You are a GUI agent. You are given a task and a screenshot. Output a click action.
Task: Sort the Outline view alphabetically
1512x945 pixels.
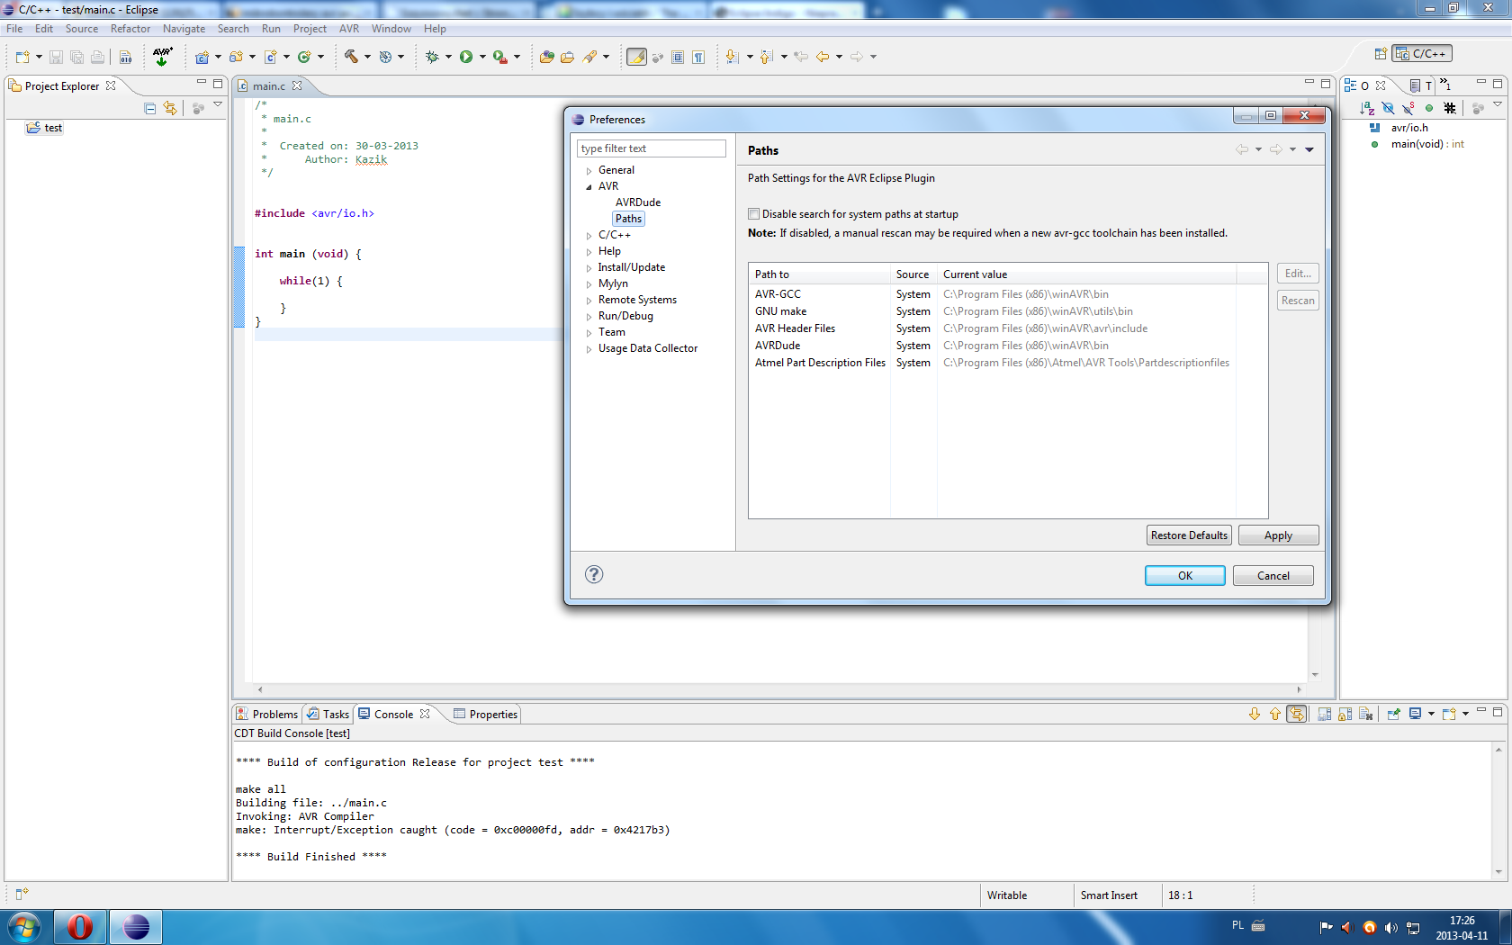click(x=1367, y=108)
